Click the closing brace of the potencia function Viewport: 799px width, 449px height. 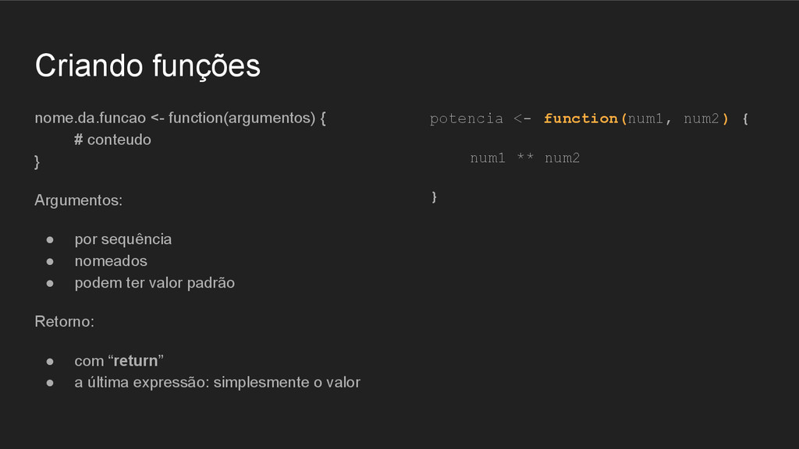[434, 197]
